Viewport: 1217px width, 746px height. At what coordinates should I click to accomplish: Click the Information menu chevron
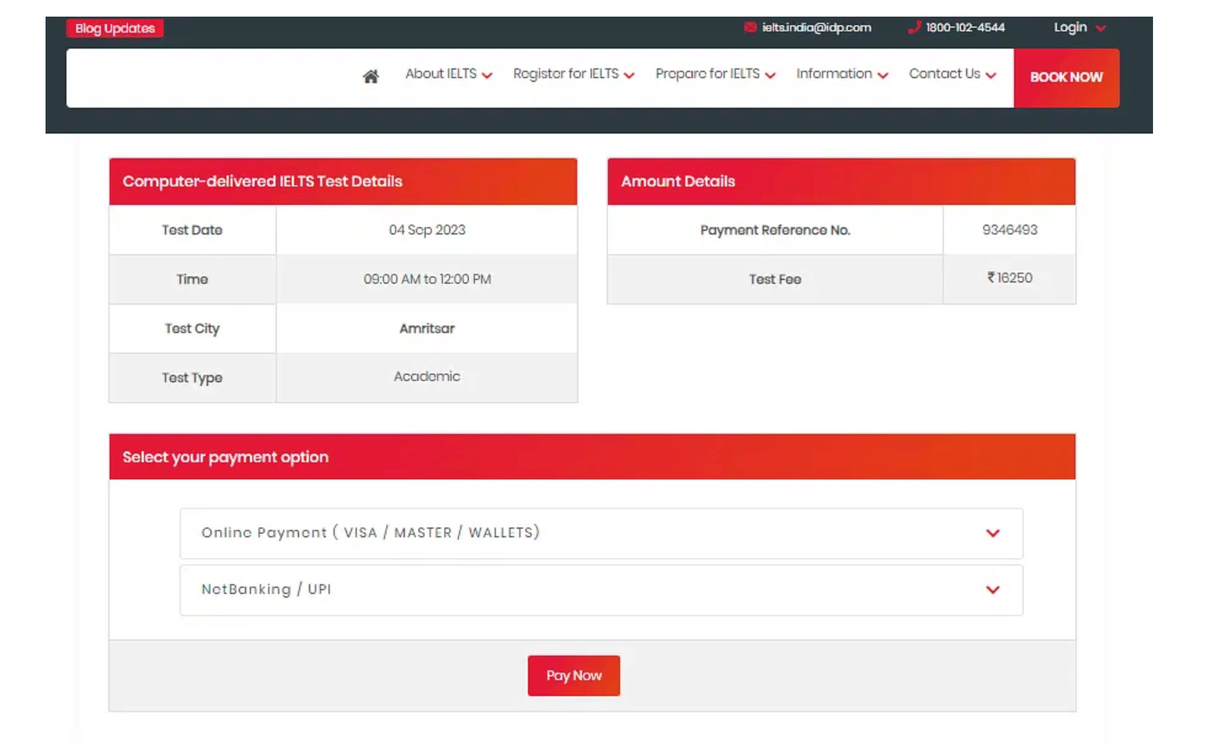(883, 75)
